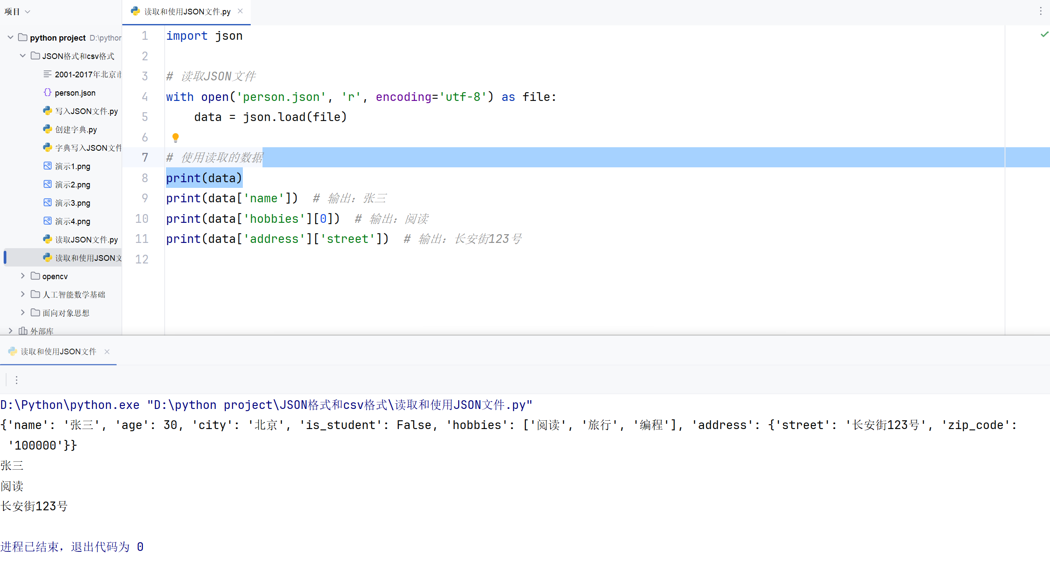1050x585 pixels.
Task: Click the green checkmark inspection icon
Action: [1044, 35]
